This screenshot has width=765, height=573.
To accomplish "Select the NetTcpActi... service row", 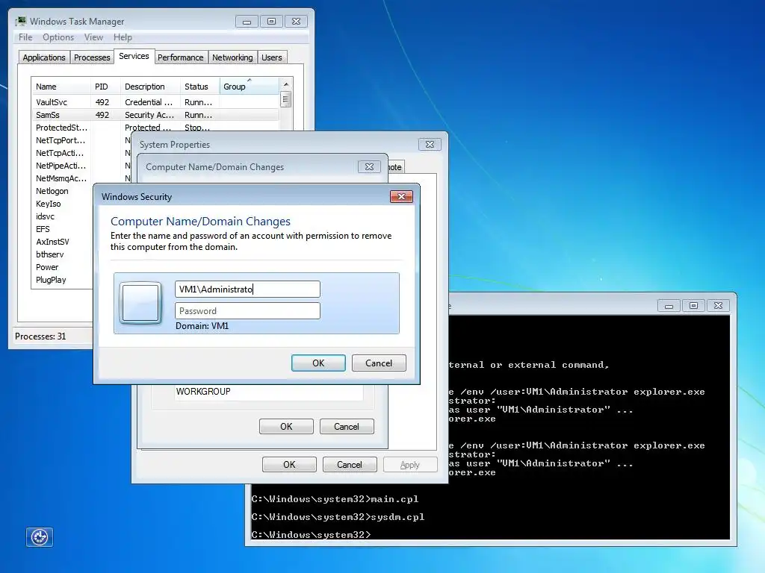I will 62,153.
